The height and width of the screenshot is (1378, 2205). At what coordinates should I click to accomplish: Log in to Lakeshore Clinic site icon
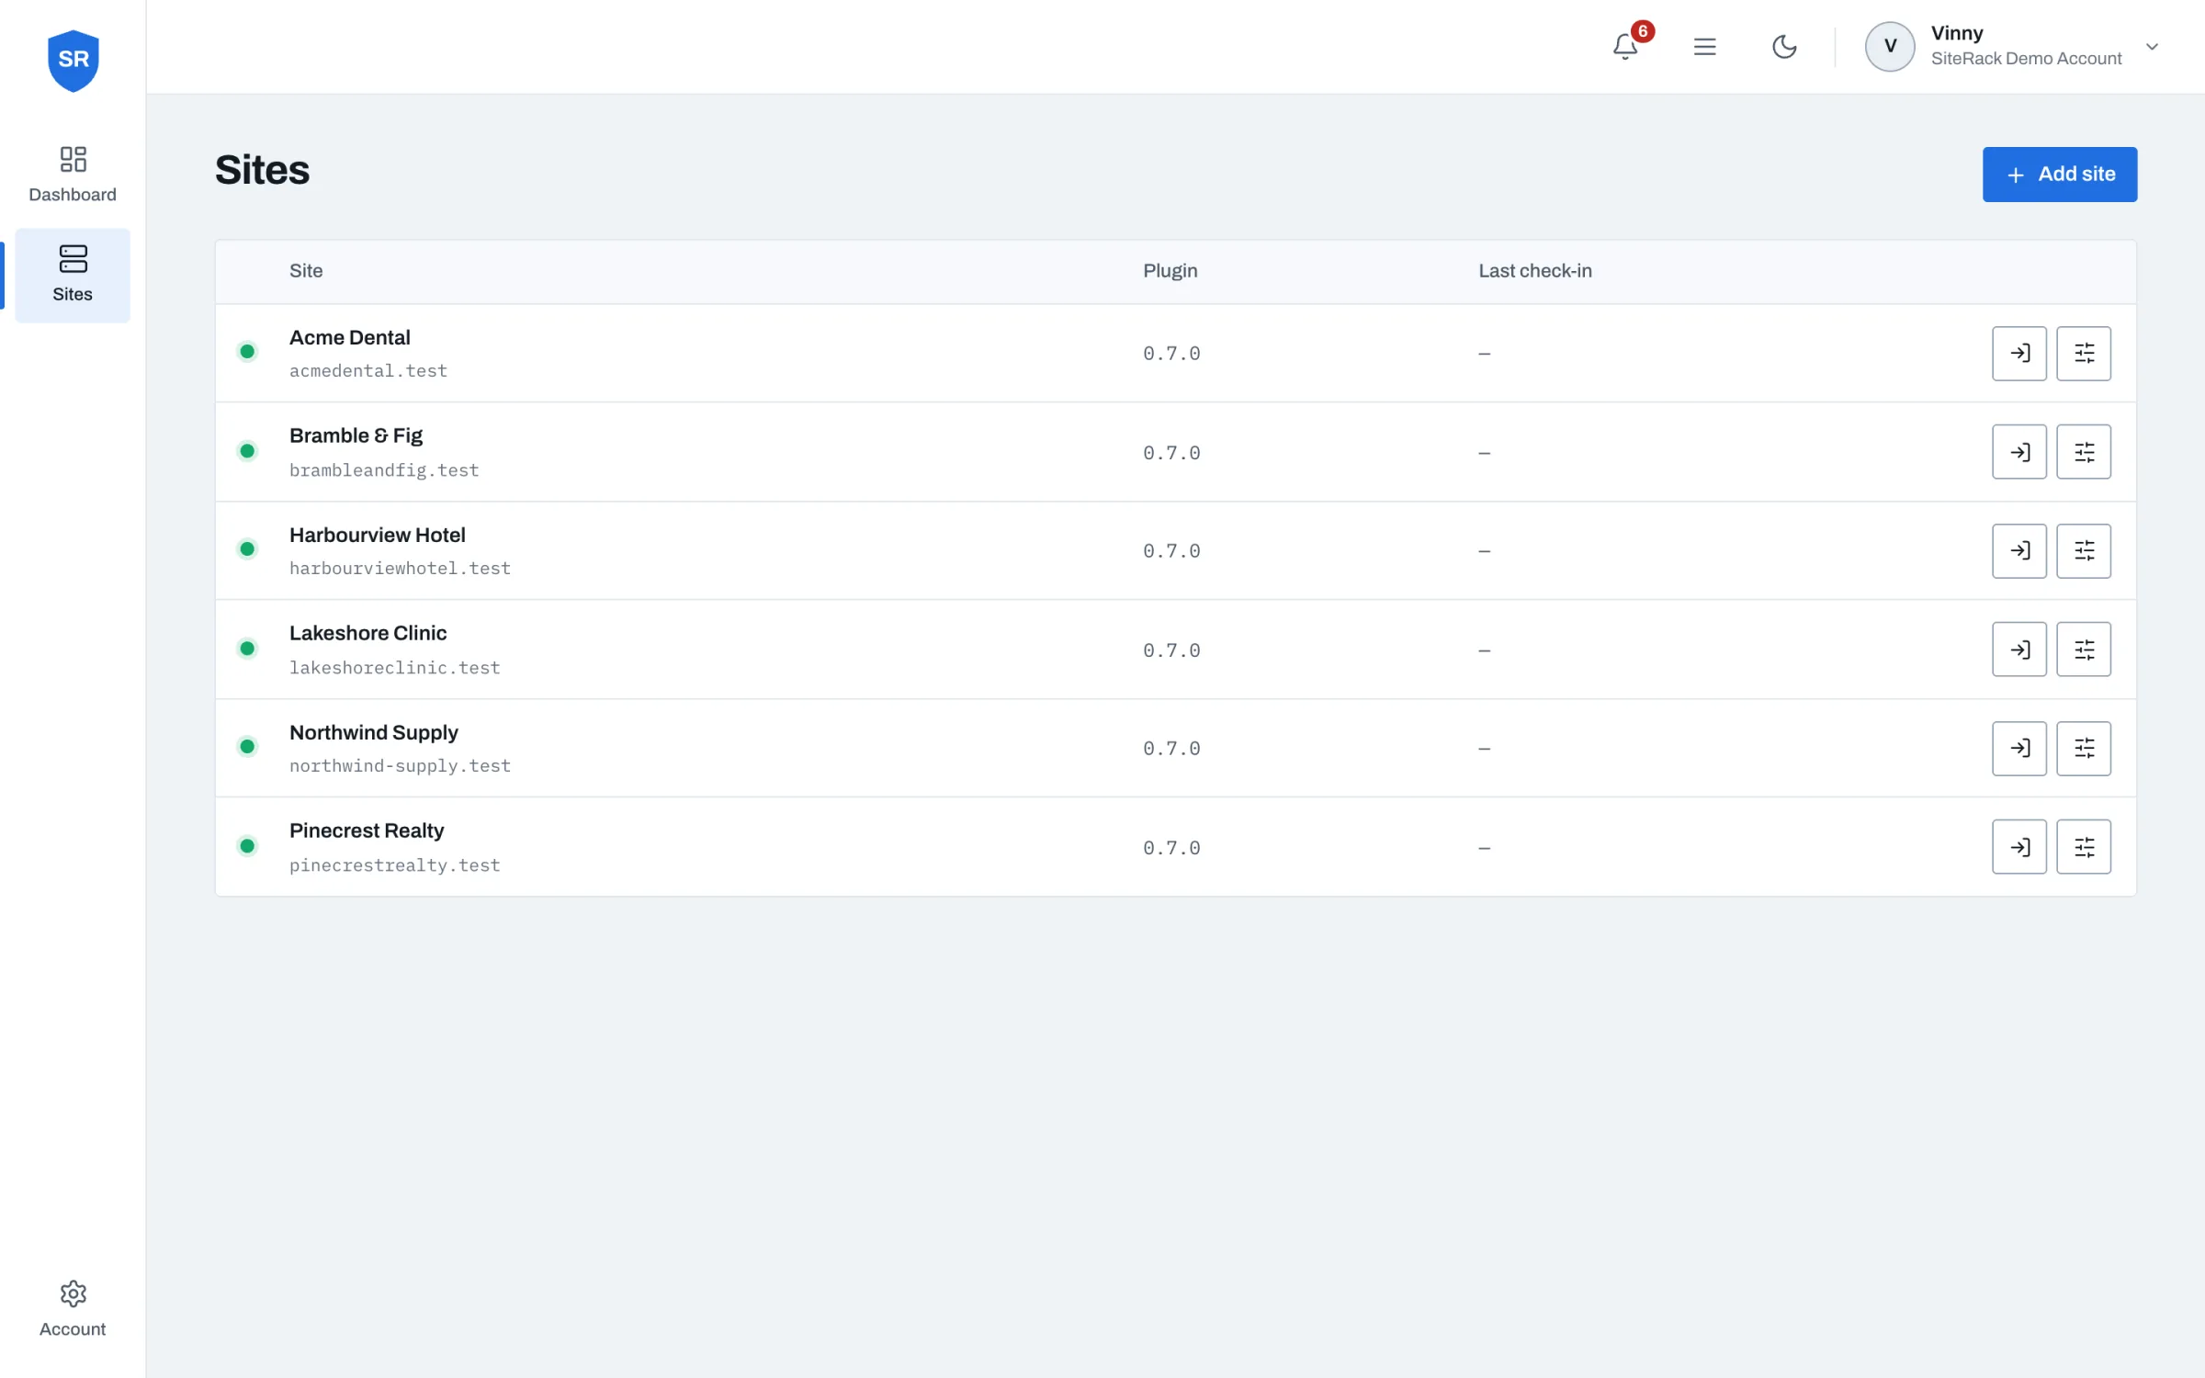pyautogui.click(x=2018, y=649)
